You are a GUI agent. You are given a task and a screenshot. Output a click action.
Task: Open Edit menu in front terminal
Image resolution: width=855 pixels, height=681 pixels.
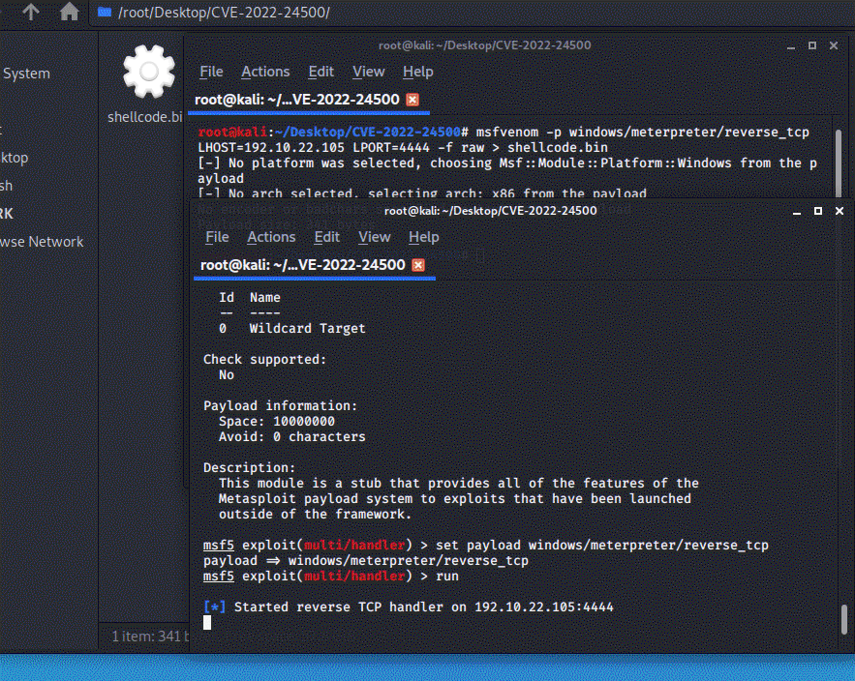[x=326, y=237]
